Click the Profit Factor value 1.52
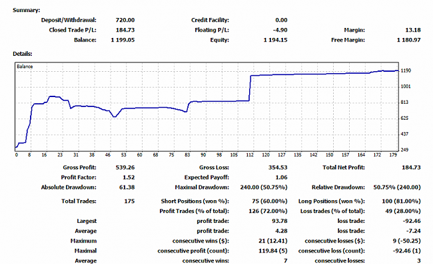 coord(129,178)
